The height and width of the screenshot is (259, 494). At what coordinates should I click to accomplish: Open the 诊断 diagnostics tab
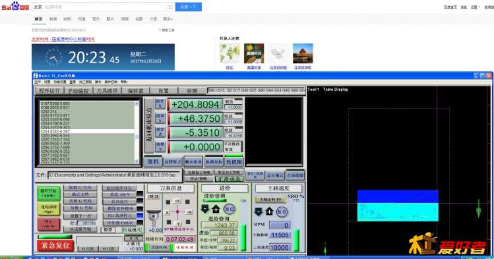pyautogui.click(x=192, y=91)
